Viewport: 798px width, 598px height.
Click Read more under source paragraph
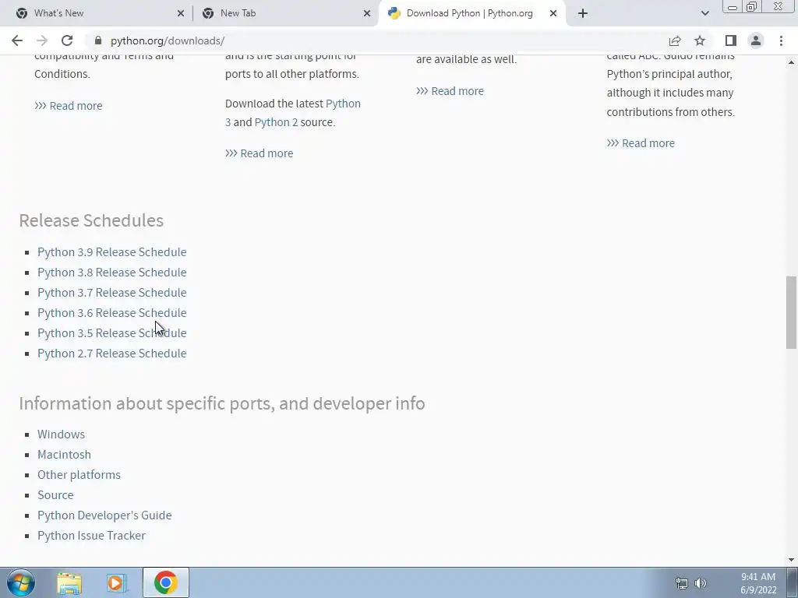click(259, 153)
